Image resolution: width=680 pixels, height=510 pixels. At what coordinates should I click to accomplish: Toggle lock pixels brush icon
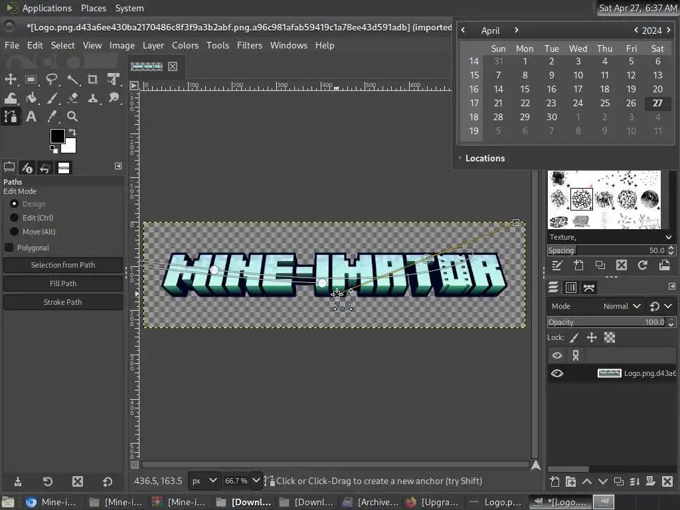574,337
